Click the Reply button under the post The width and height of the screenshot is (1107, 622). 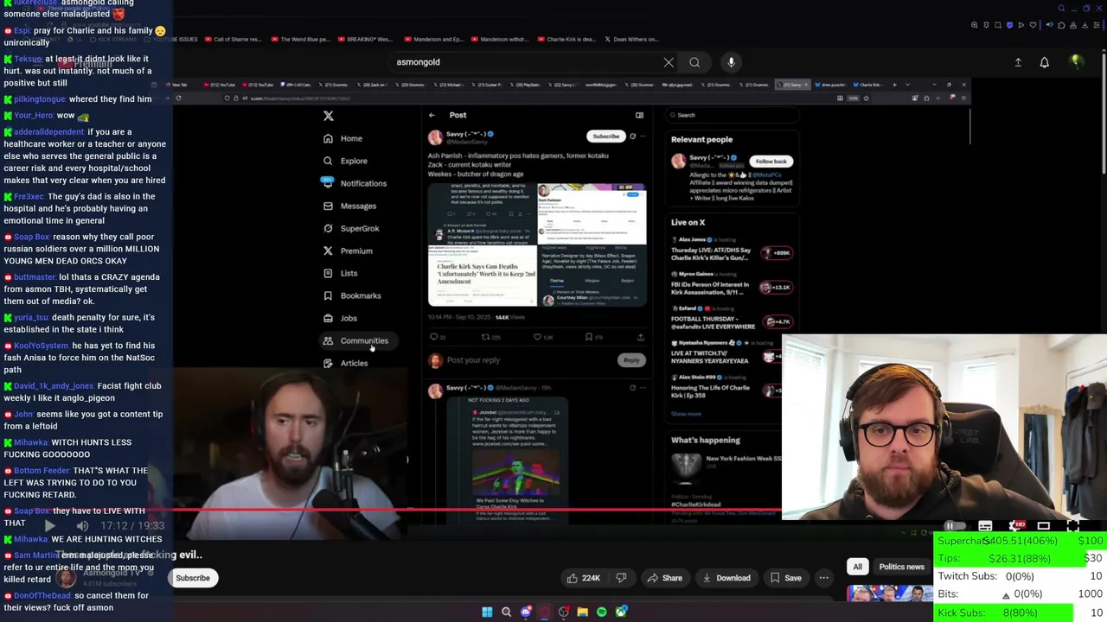(x=631, y=360)
